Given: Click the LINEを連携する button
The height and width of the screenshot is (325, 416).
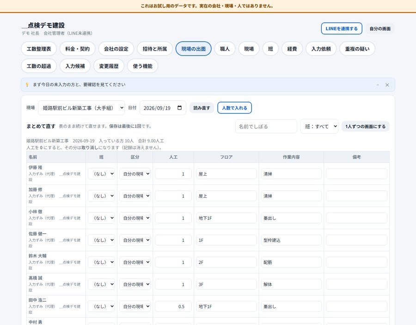Looking at the screenshot, I should (342, 29).
